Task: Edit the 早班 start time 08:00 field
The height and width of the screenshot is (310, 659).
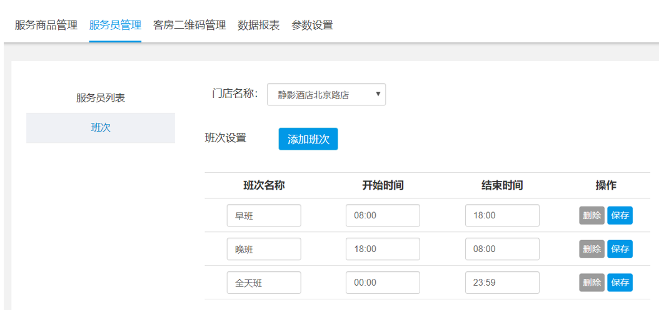Action: 383,216
